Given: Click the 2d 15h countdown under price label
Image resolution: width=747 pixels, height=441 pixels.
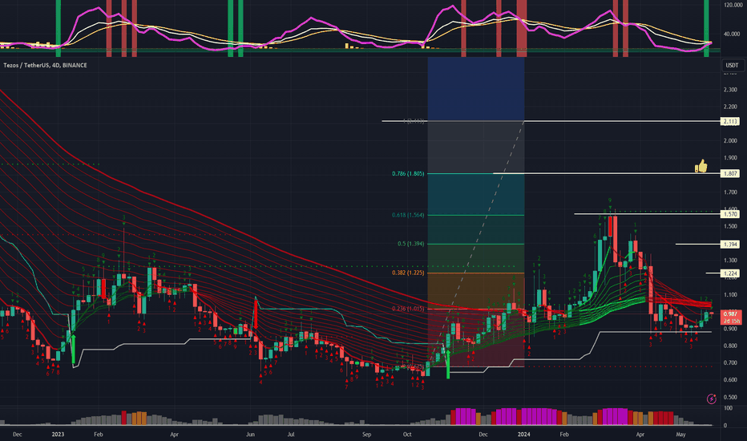Looking at the screenshot, I should (x=731, y=321).
